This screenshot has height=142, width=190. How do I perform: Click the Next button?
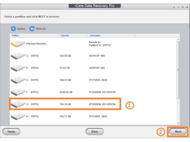[178, 132]
